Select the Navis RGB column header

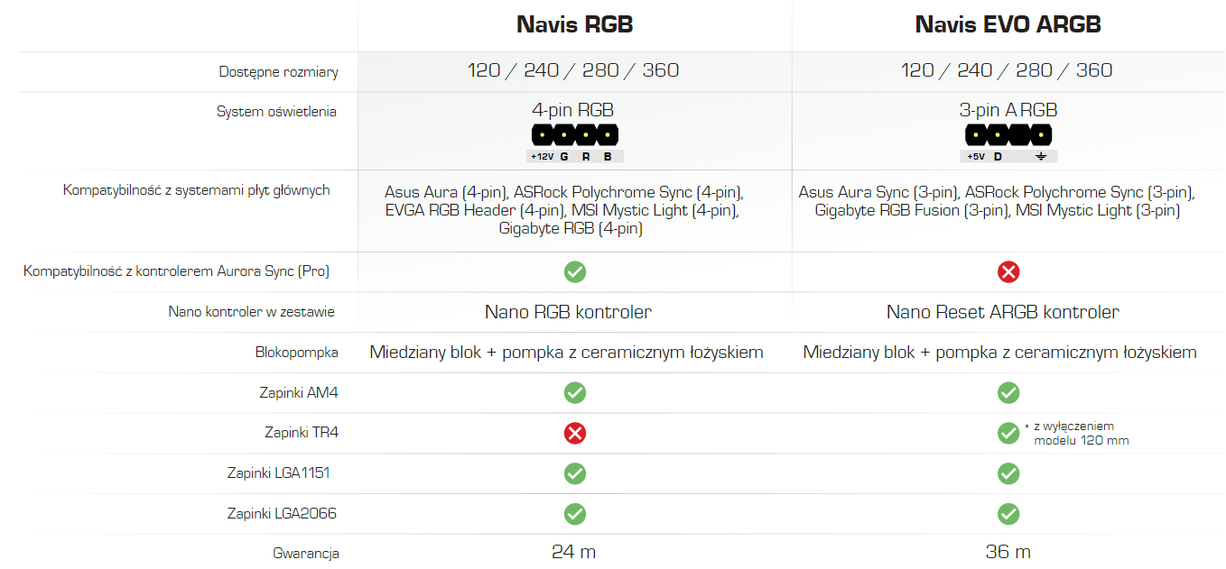pos(575,24)
